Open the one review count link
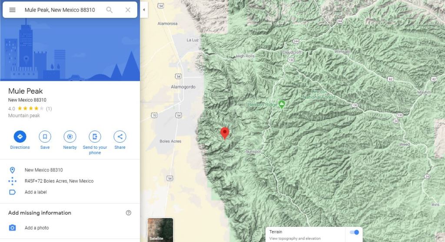445x242 pixels. click(x=49, y=108)
